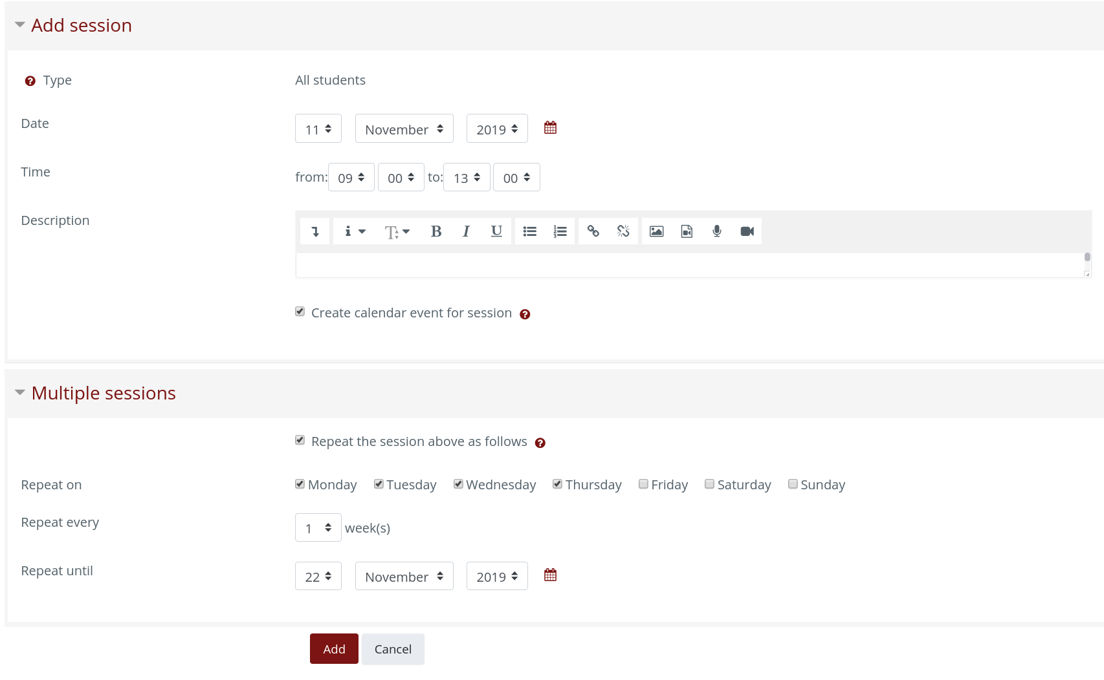Open the Repeat every weeks dropdown

(318, 528)
